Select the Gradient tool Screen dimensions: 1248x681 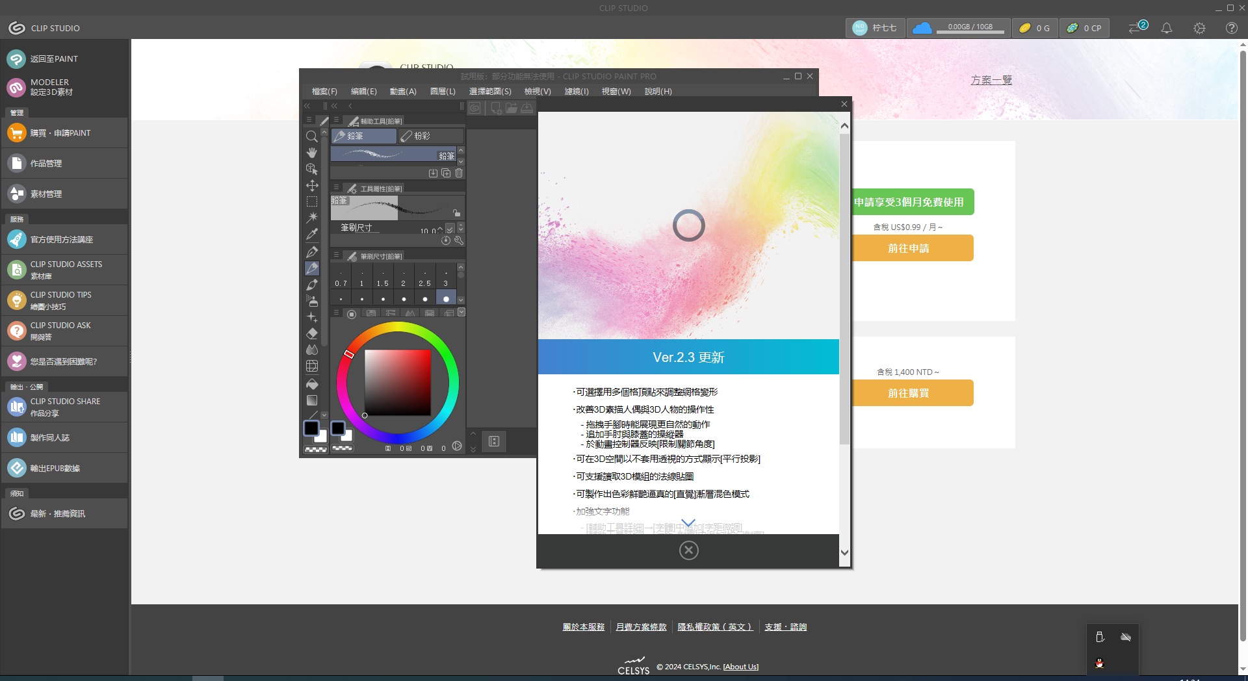[x=311, y=400]
